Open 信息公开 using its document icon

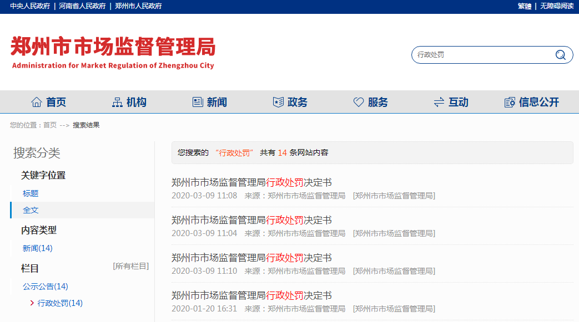pyautogui.click(x=509, y=101)
